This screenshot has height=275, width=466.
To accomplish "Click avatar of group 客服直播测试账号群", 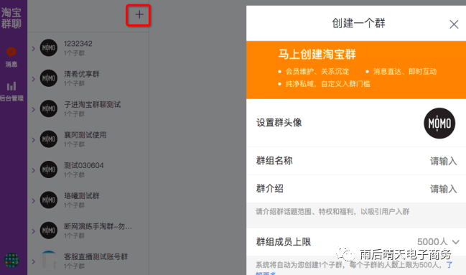I will point(48,260).
